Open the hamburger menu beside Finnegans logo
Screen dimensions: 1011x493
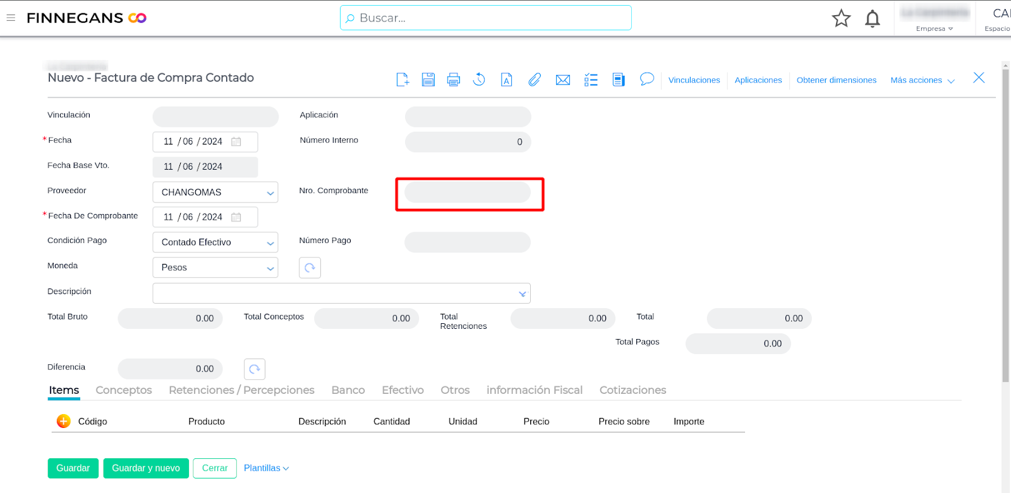tap(11, 18)
